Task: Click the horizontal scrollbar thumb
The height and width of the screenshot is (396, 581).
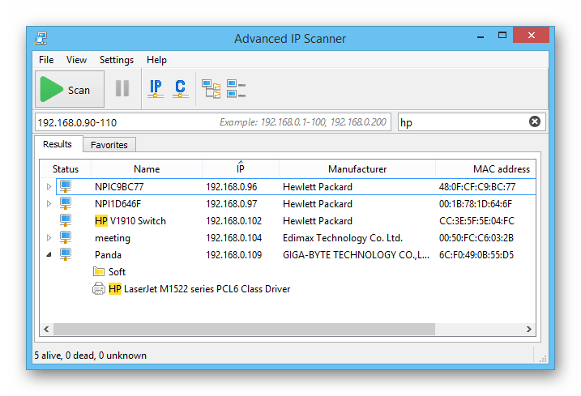Action: pos(244,329)
